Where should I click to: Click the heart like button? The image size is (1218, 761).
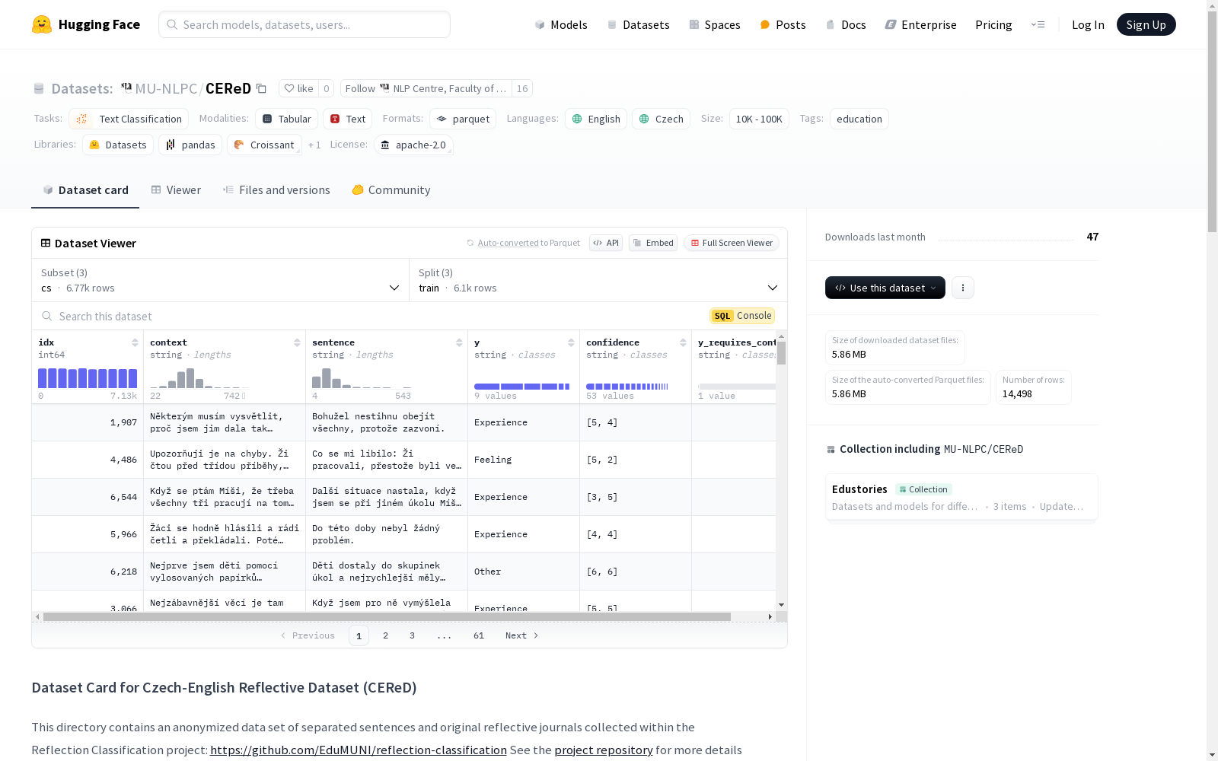pos(298,88)
